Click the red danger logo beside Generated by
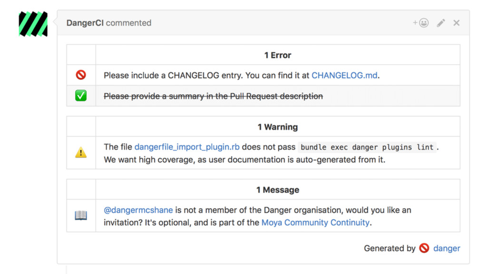487x274 pixels. 424,248
